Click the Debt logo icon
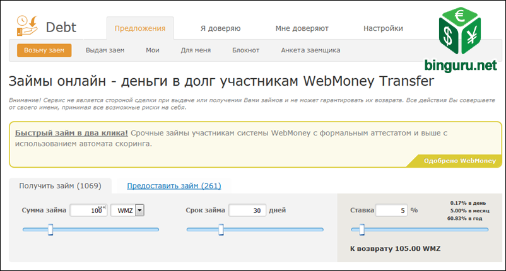The height and width of the screenshot is (271, 506). 27,25
